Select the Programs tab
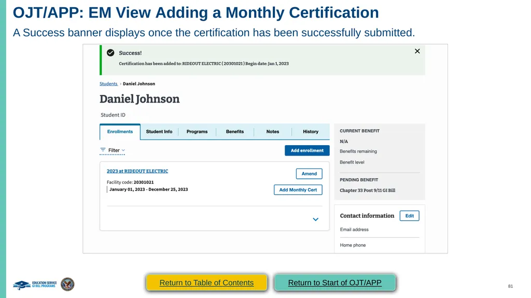 [197, 132]
